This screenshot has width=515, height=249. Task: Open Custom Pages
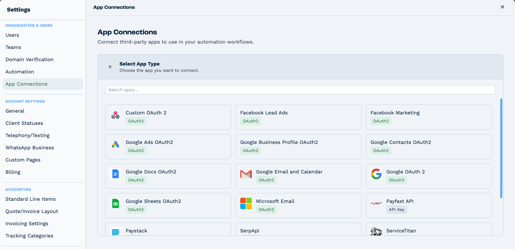click(23, 160)
